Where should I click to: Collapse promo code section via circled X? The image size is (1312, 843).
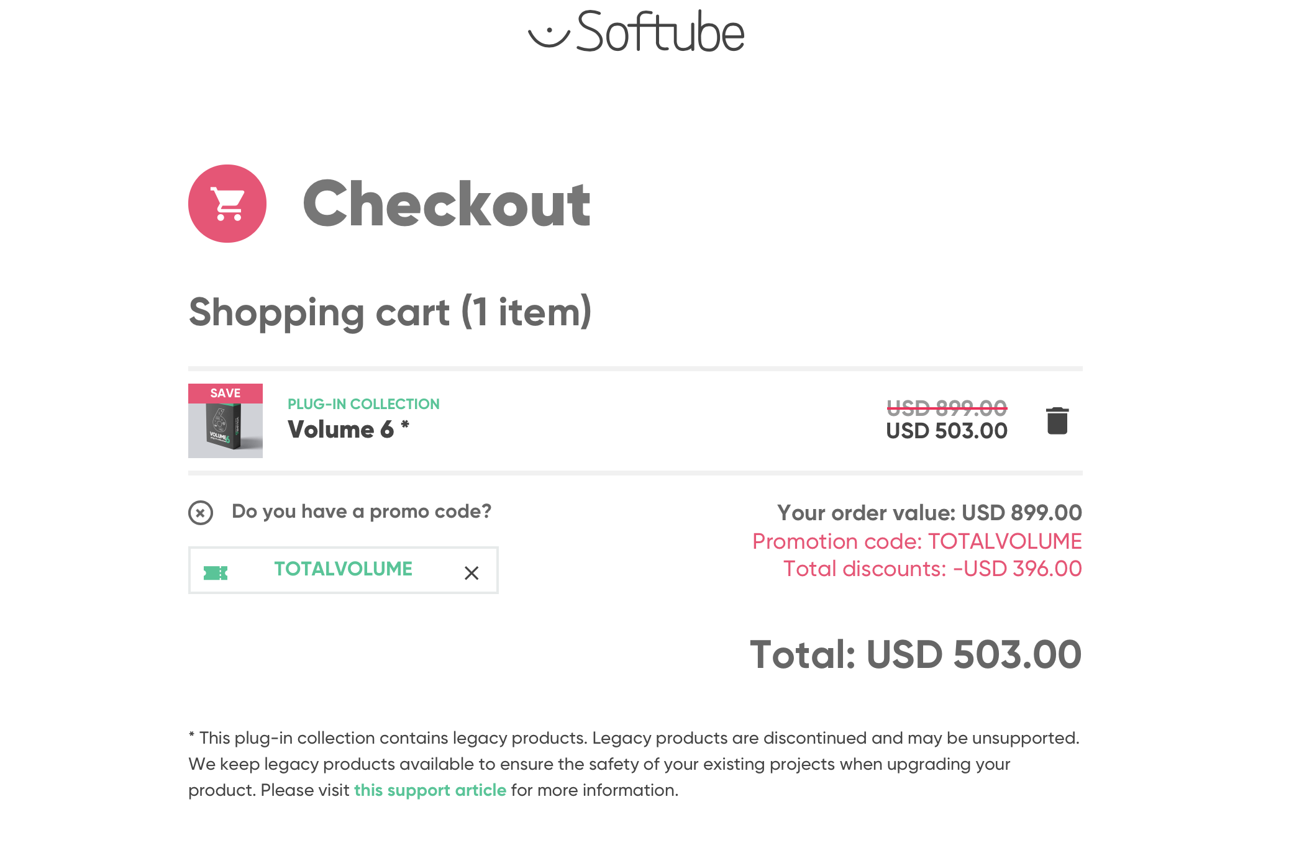[201, 513]
